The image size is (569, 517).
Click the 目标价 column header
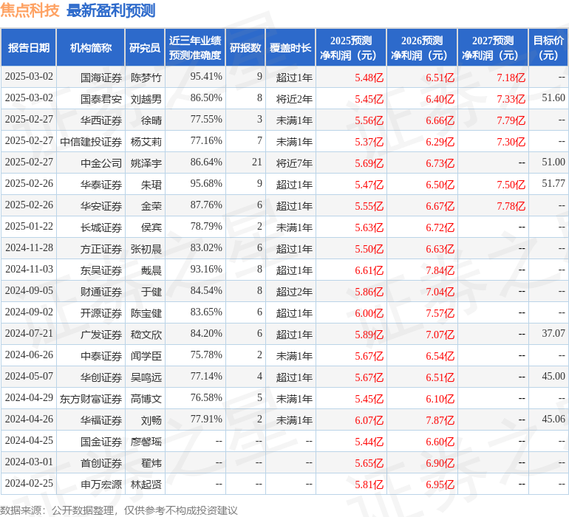548,48
